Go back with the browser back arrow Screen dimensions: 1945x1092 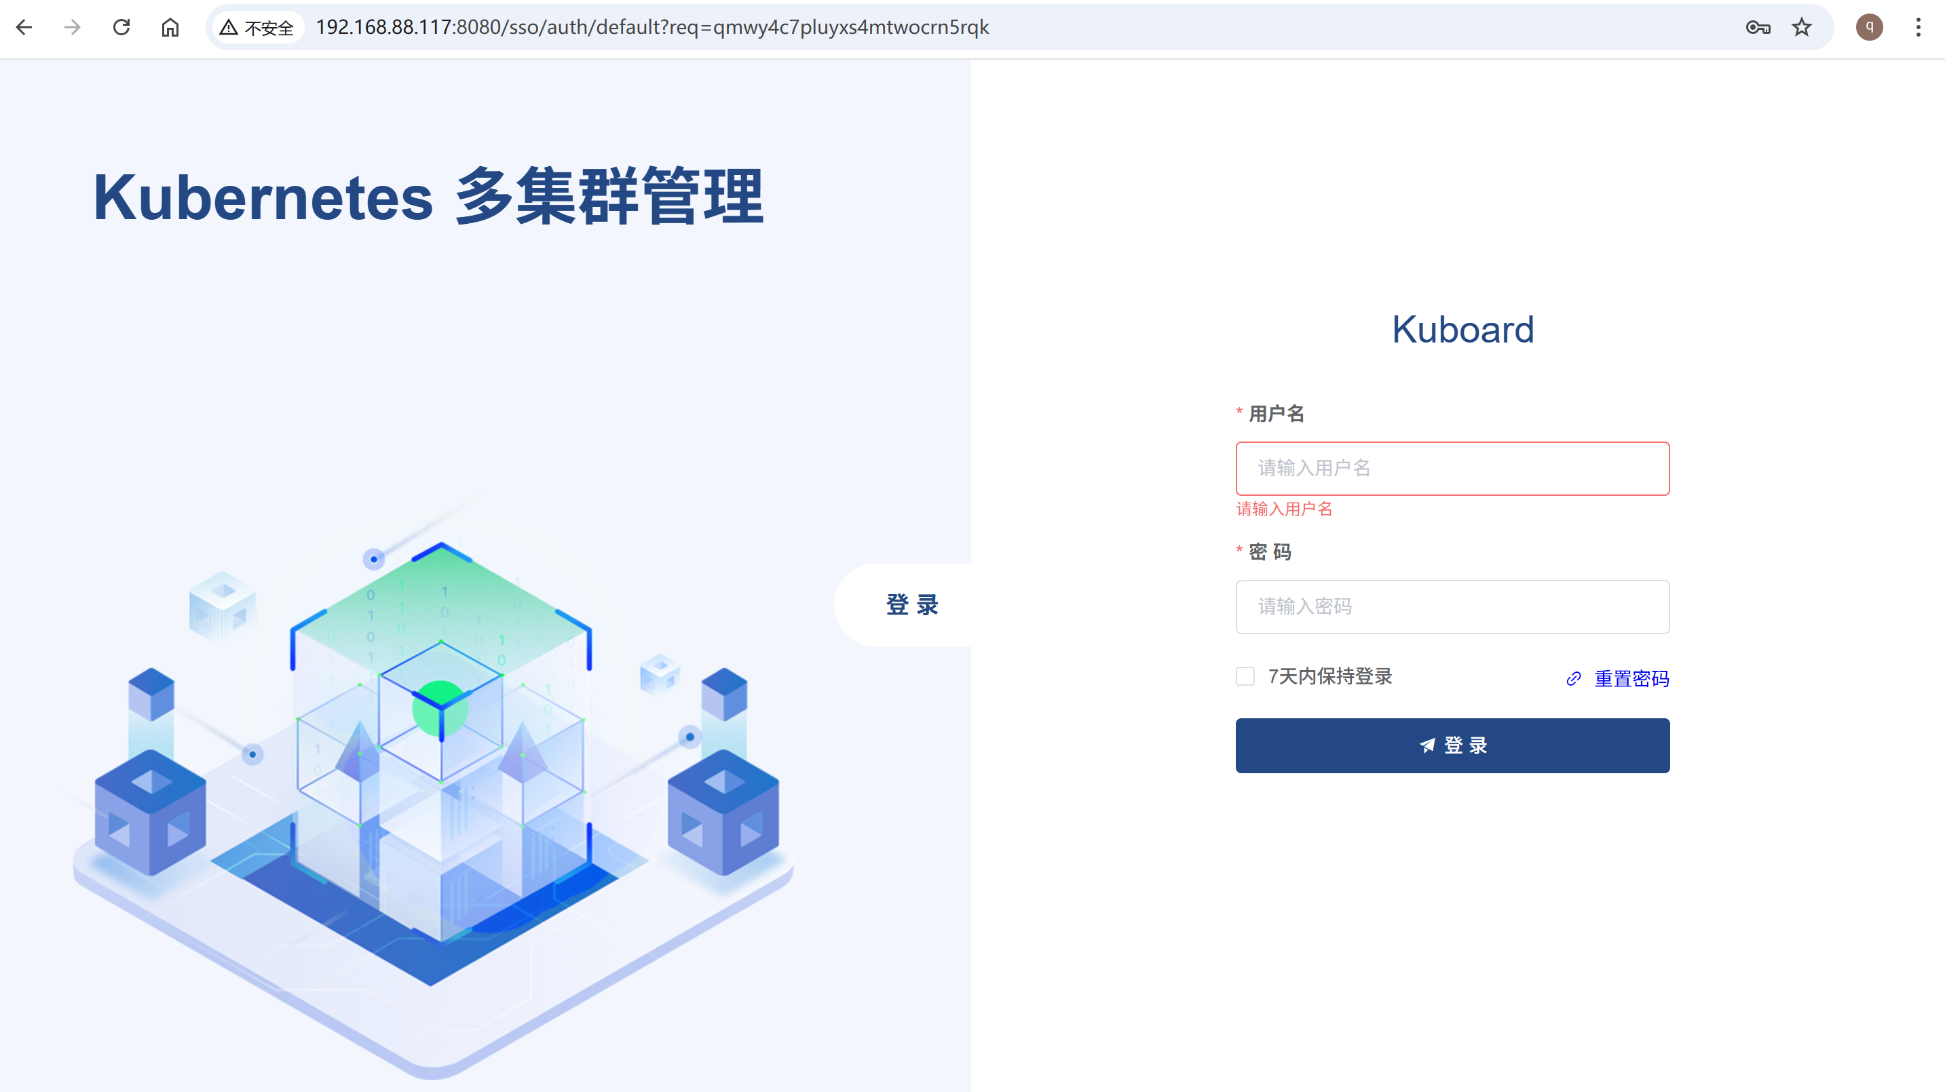tap(24, 28)
